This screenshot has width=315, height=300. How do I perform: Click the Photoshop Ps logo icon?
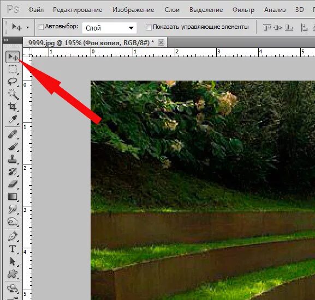[x=13, y=9]
